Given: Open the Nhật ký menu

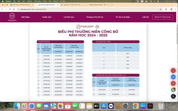Looking at the screenshot, I should [x=30, y=1].
